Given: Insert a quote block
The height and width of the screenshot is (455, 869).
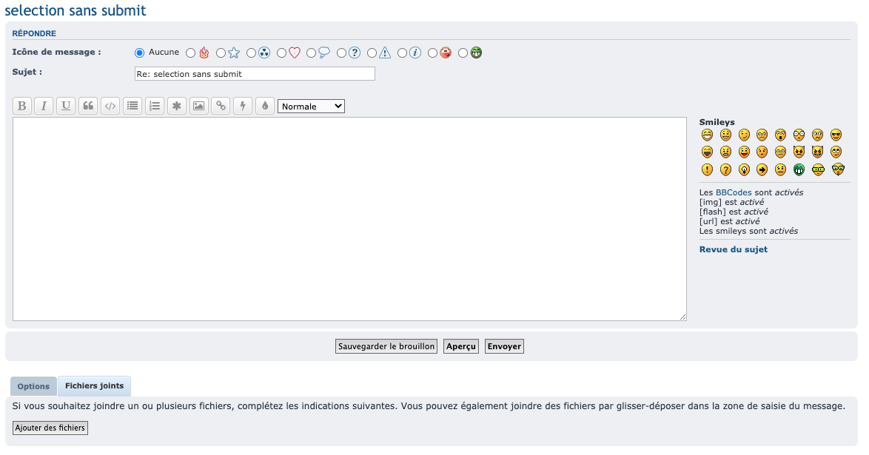Looking at the screenshot, I should click(x=88, y=106).
